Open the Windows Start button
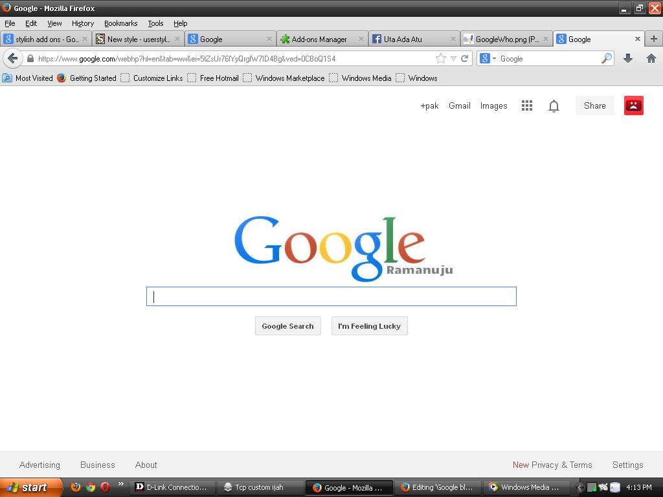Image resolution: width=663 pixels, height=497 pixels. pyautogui.click(x=31, y=487)
